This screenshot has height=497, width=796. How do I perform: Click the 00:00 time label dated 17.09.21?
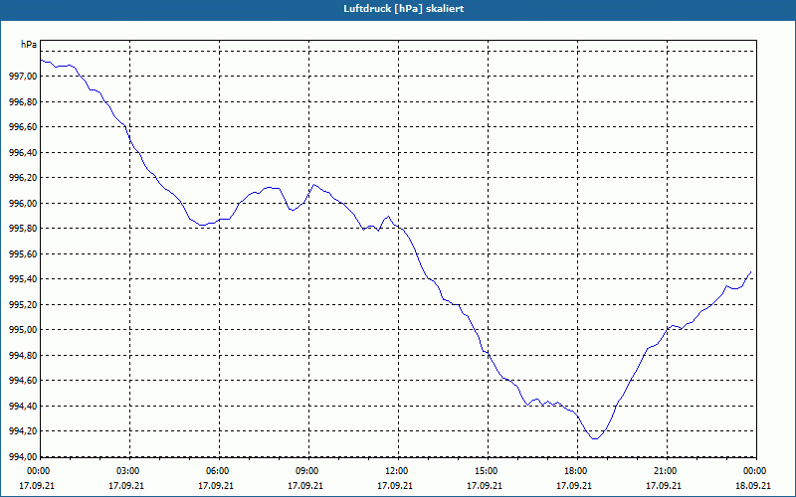(x=37, y=471)
